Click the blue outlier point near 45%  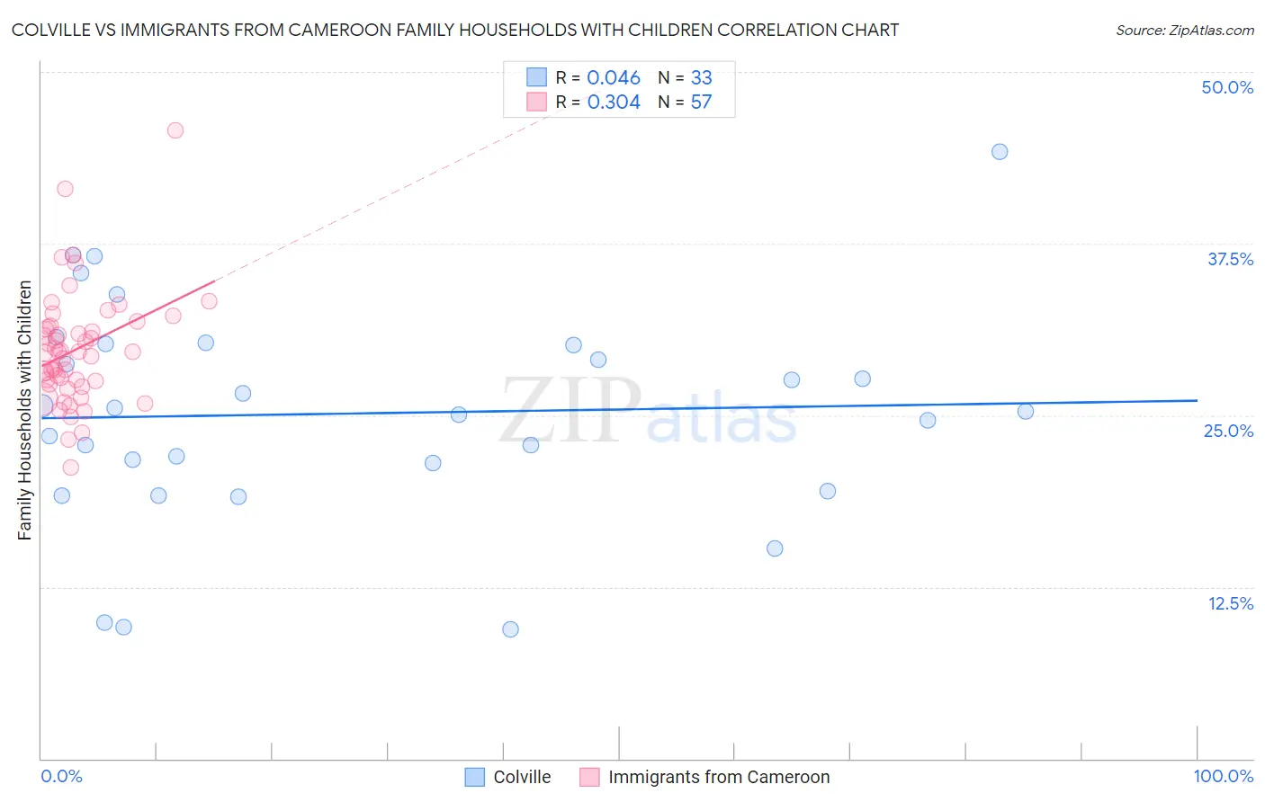(x=1000, y=151)
